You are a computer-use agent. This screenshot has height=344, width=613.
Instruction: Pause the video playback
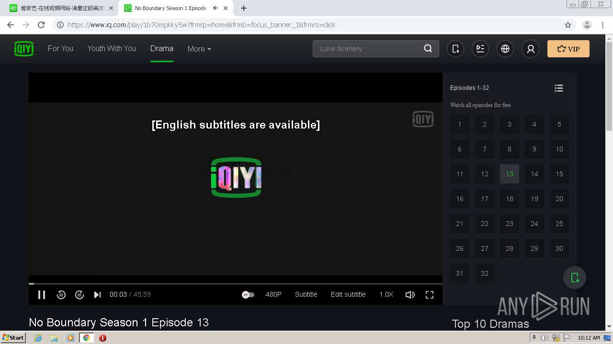(x=42, y=295)
